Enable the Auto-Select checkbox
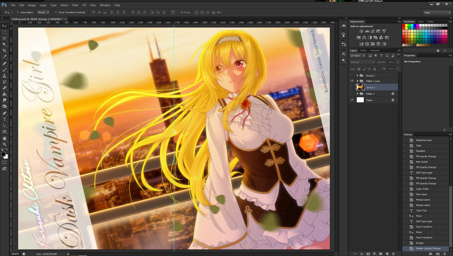Viewport: 453px width, 256px height. click(x=18, y=12)
